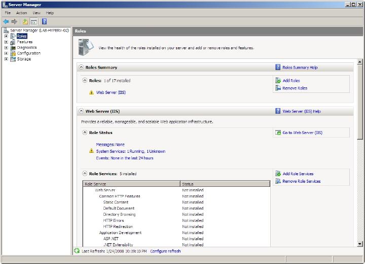This screenshot has width=365, height=264.
Task: Expand the Storage tree node
Action: (6, 59)
